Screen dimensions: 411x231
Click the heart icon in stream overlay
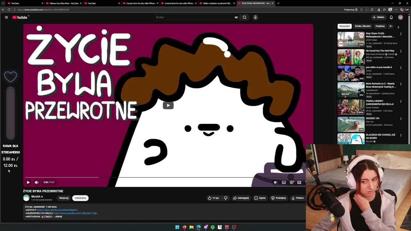pyautogui.click(x=11, y=76)
